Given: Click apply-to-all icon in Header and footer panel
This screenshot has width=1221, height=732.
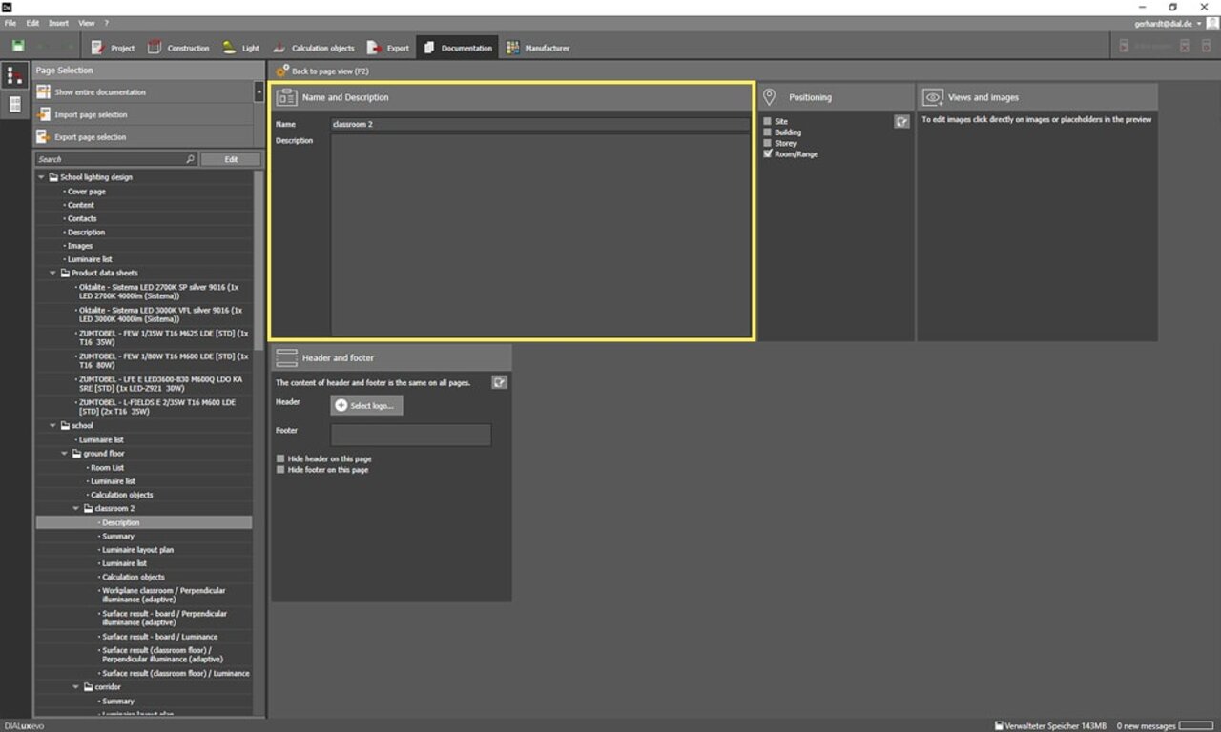Looking at the screenshot, I should [499, 382].
